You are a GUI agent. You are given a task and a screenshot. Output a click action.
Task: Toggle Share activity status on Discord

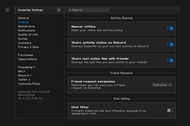pos(170,45)
